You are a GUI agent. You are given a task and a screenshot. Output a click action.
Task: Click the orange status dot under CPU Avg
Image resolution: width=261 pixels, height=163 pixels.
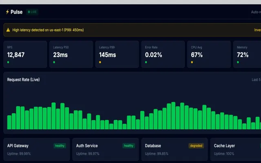(x=192, y=62)
